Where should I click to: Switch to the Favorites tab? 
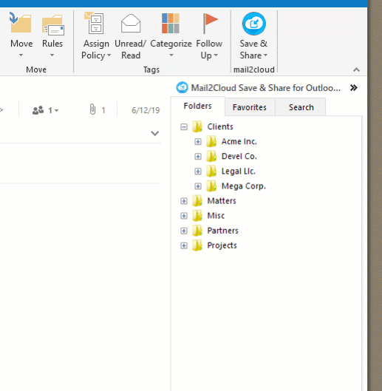tap(250, 107)
